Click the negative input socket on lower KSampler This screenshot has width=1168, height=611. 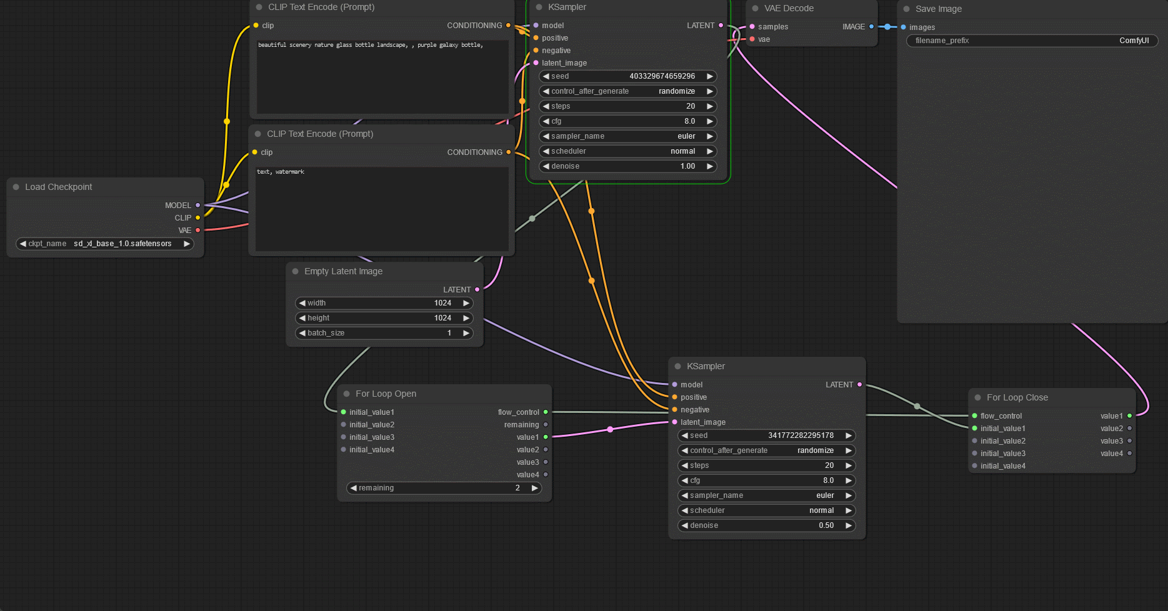coord(675,409)
